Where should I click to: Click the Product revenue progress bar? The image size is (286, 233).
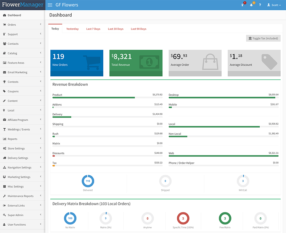(x=107, y=97)
